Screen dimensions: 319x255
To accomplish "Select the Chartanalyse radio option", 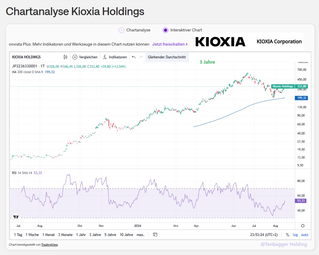I will click(121, 30).
